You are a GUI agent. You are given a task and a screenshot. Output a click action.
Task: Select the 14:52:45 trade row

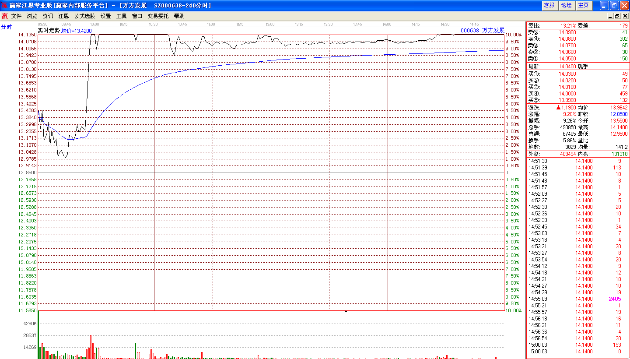577,227
